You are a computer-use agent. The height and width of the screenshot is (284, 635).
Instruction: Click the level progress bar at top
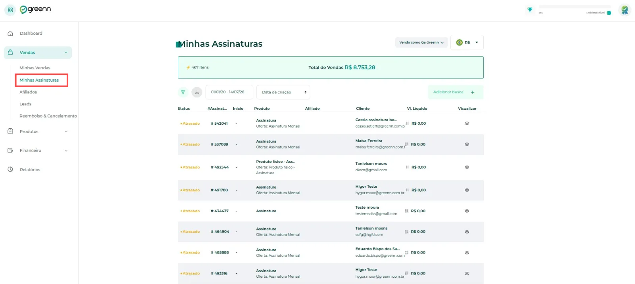(x=575, y=7)
